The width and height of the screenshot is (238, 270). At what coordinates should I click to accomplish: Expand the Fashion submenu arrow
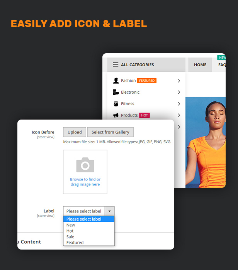(179, 81)
